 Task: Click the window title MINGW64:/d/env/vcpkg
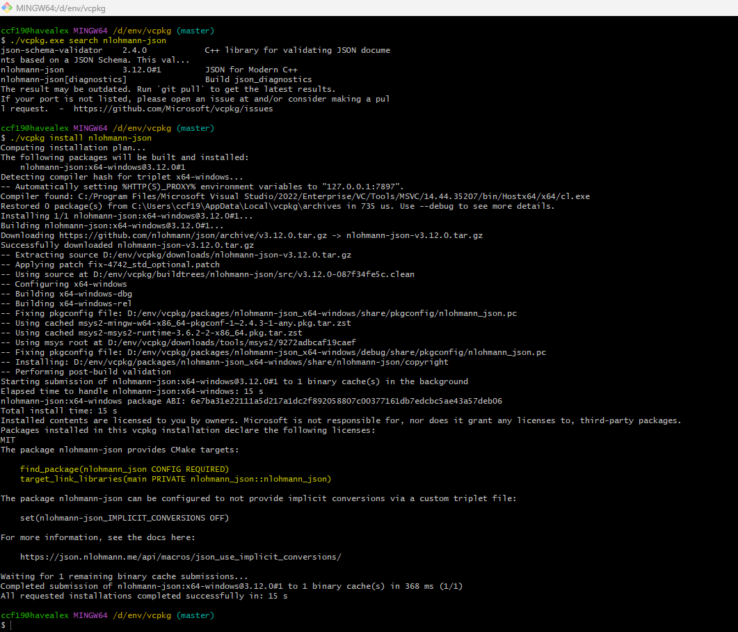(x=61, y=8)
